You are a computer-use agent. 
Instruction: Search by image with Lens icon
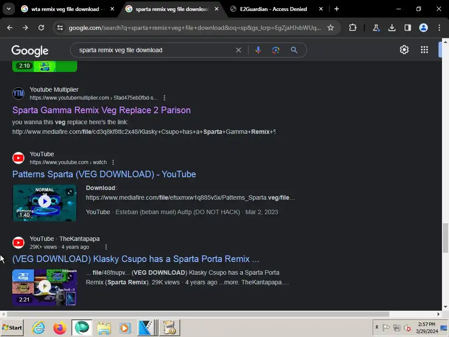tap(276, 50)
